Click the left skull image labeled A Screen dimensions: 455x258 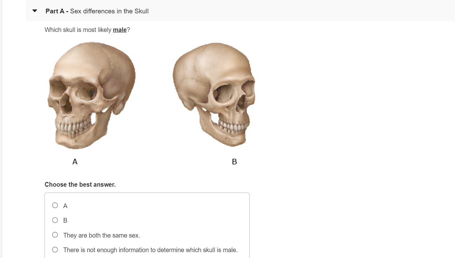click(x=91, y=96)
